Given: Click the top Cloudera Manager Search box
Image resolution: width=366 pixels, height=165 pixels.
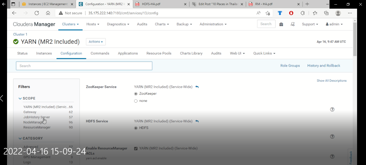Looking at the screenshot, I should tap(266, 24).
